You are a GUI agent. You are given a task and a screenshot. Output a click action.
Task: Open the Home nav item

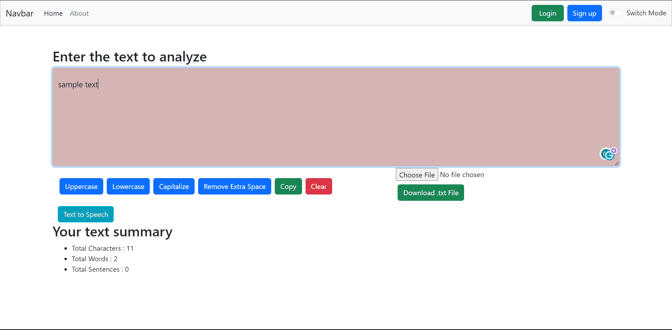(53, 13)
